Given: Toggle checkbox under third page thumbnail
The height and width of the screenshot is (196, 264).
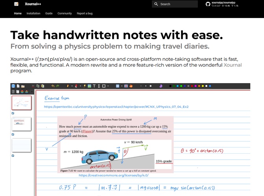Looking at the screenshot, I should pyautogui.click(x=13, y=156).
